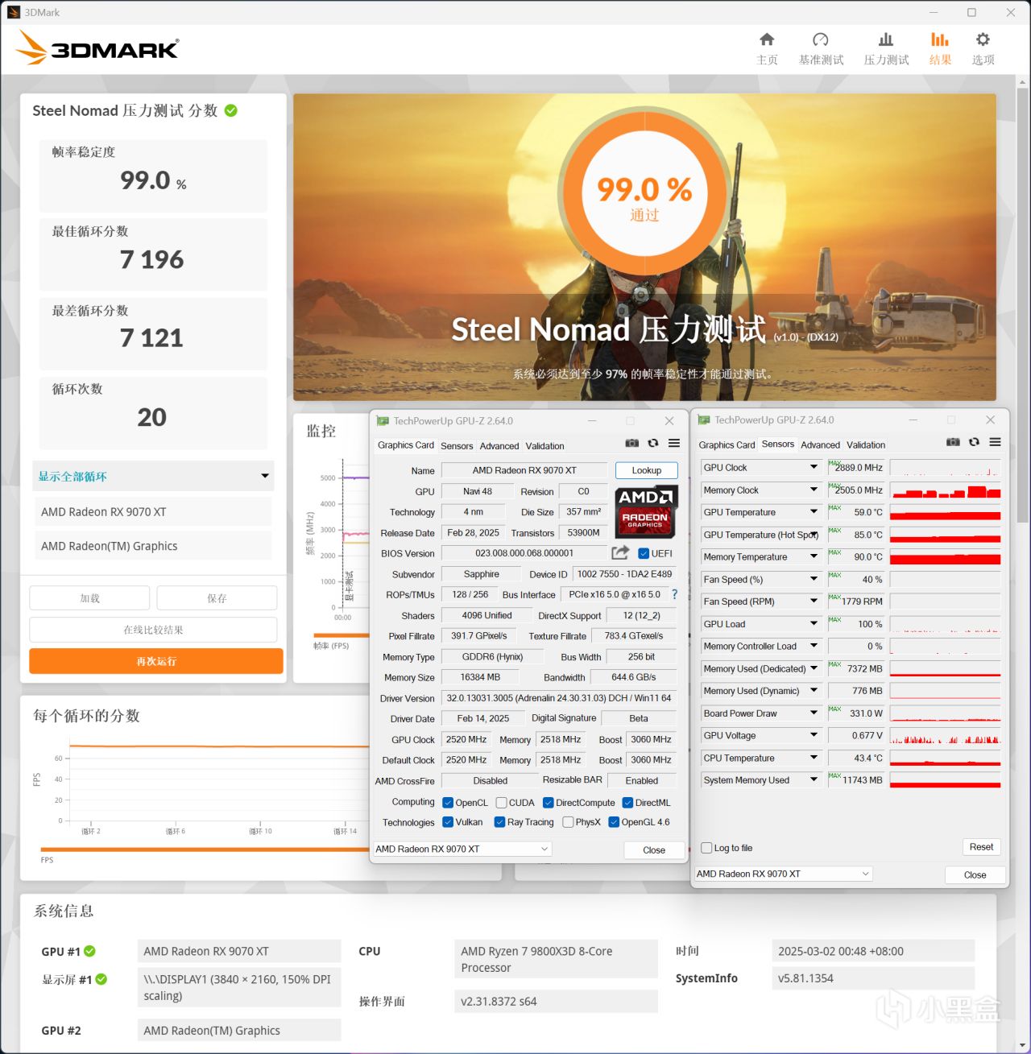Switch to Graphics Card tab in right GPU-Z window
The width and height of the screenshot is (1031, 1054).
(727, 444)
